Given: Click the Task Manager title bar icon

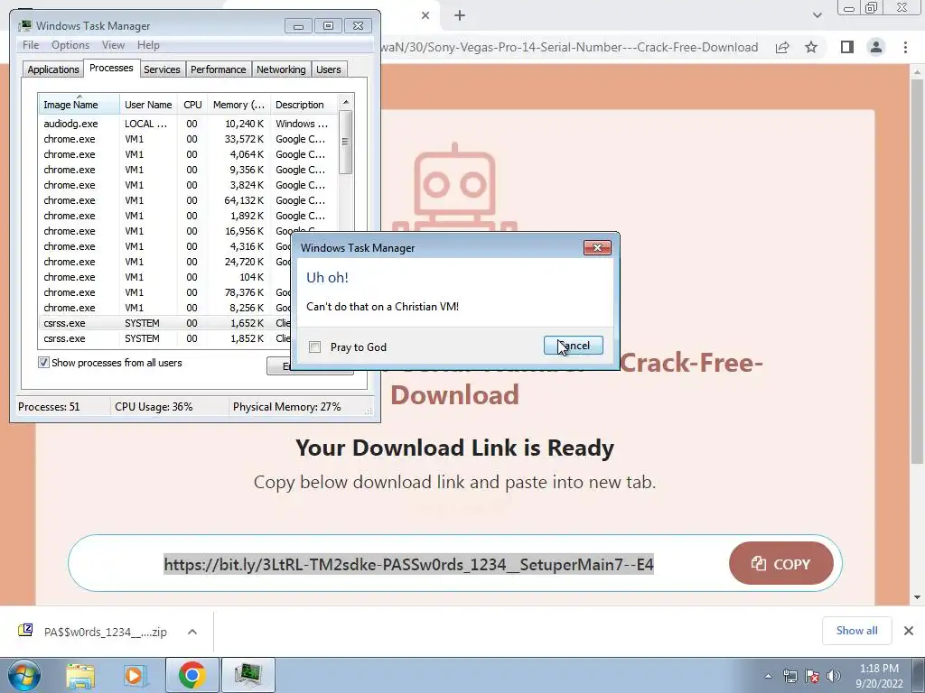Looking at the screenshot, I should tap(24, 26).
